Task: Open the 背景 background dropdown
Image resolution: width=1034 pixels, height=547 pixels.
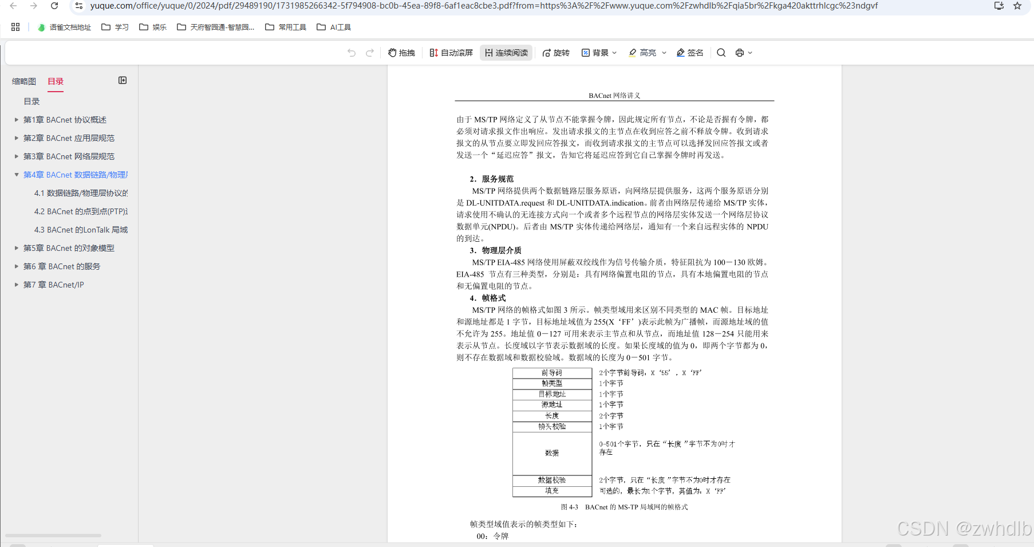Action: (x=599, y=53)
